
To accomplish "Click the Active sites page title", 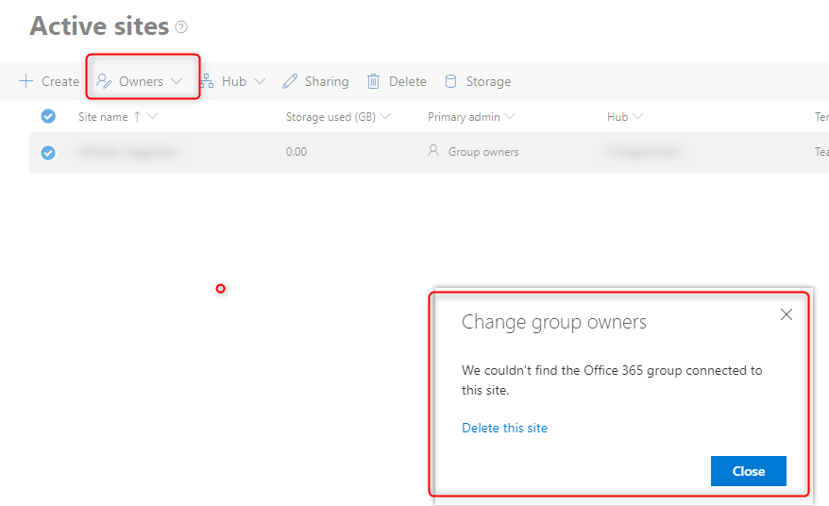I will [99, 25].
